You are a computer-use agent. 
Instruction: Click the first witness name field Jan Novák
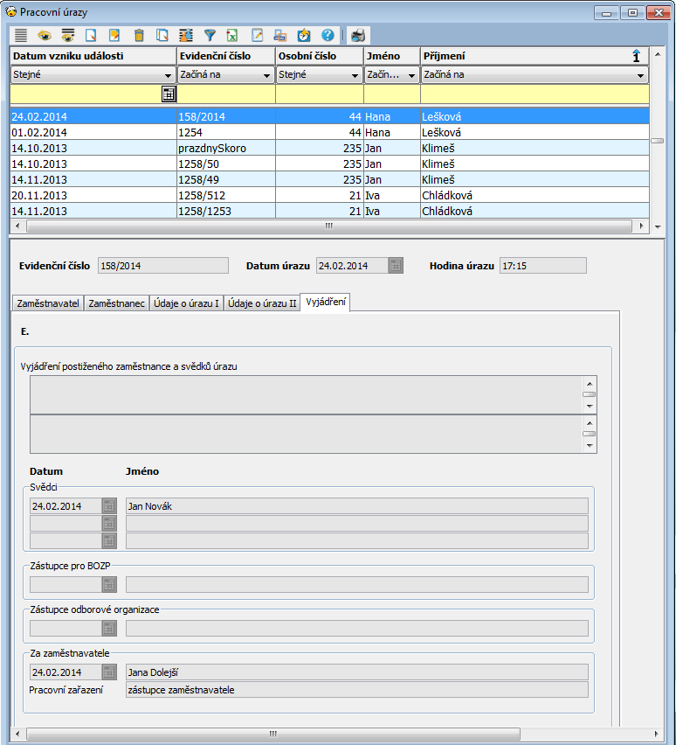[356, 505]
